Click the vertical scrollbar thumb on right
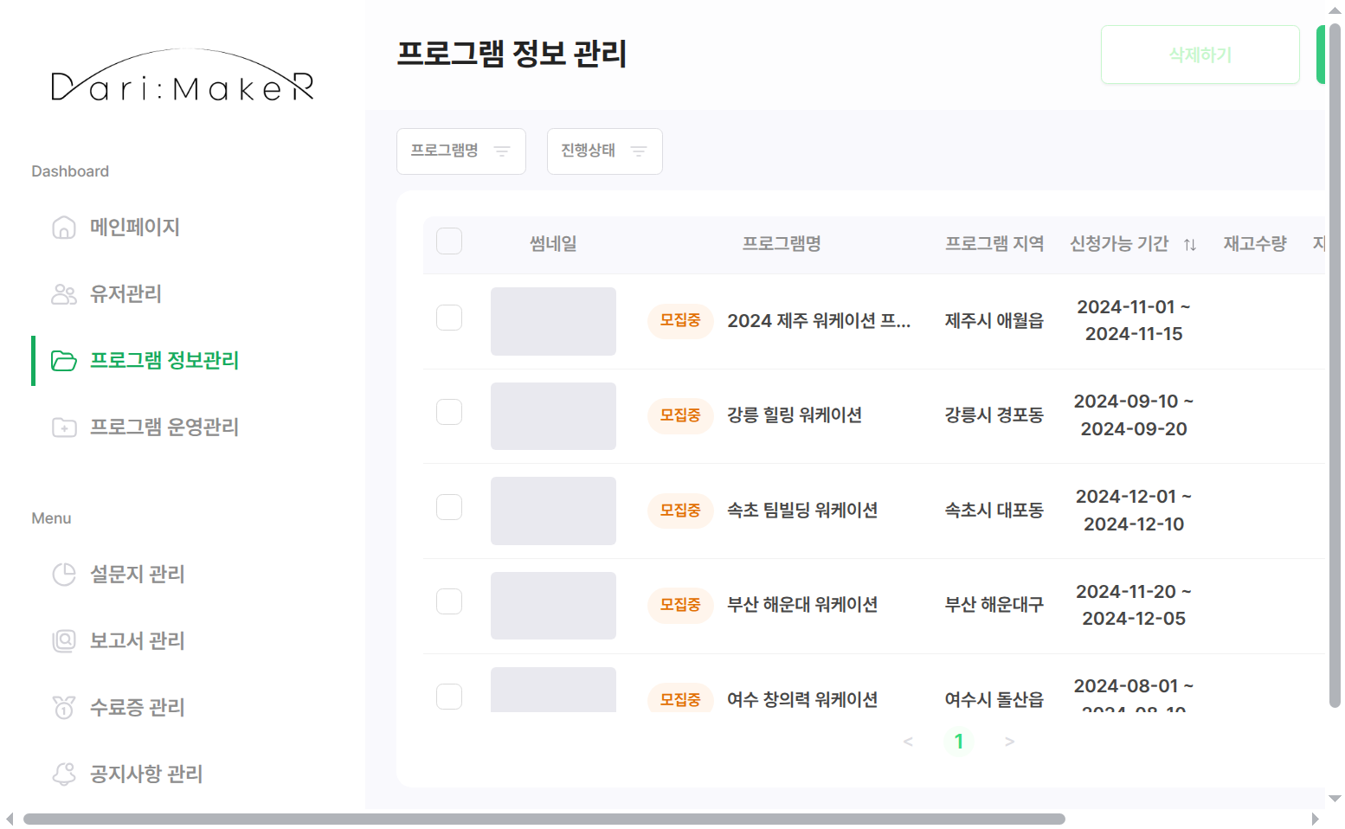Screen dimensions: 1345x829 point(1335,366)
